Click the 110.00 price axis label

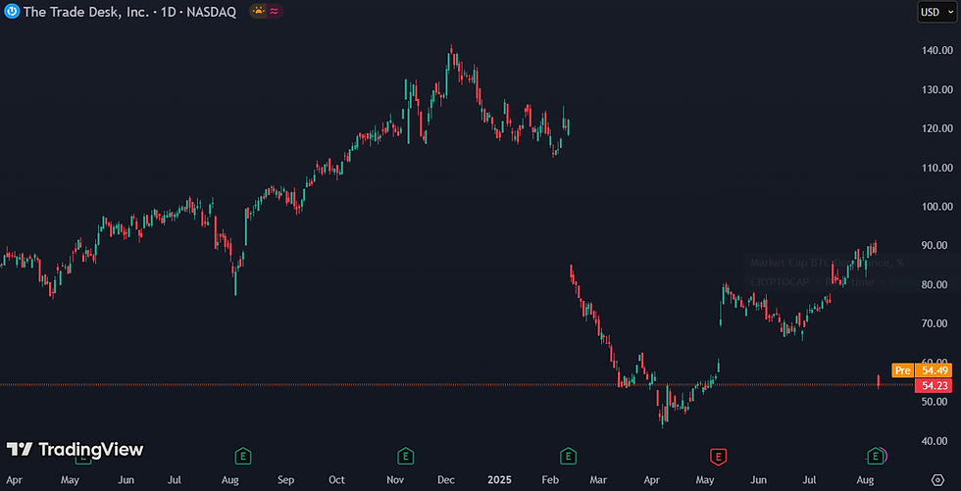coord(936,168)
